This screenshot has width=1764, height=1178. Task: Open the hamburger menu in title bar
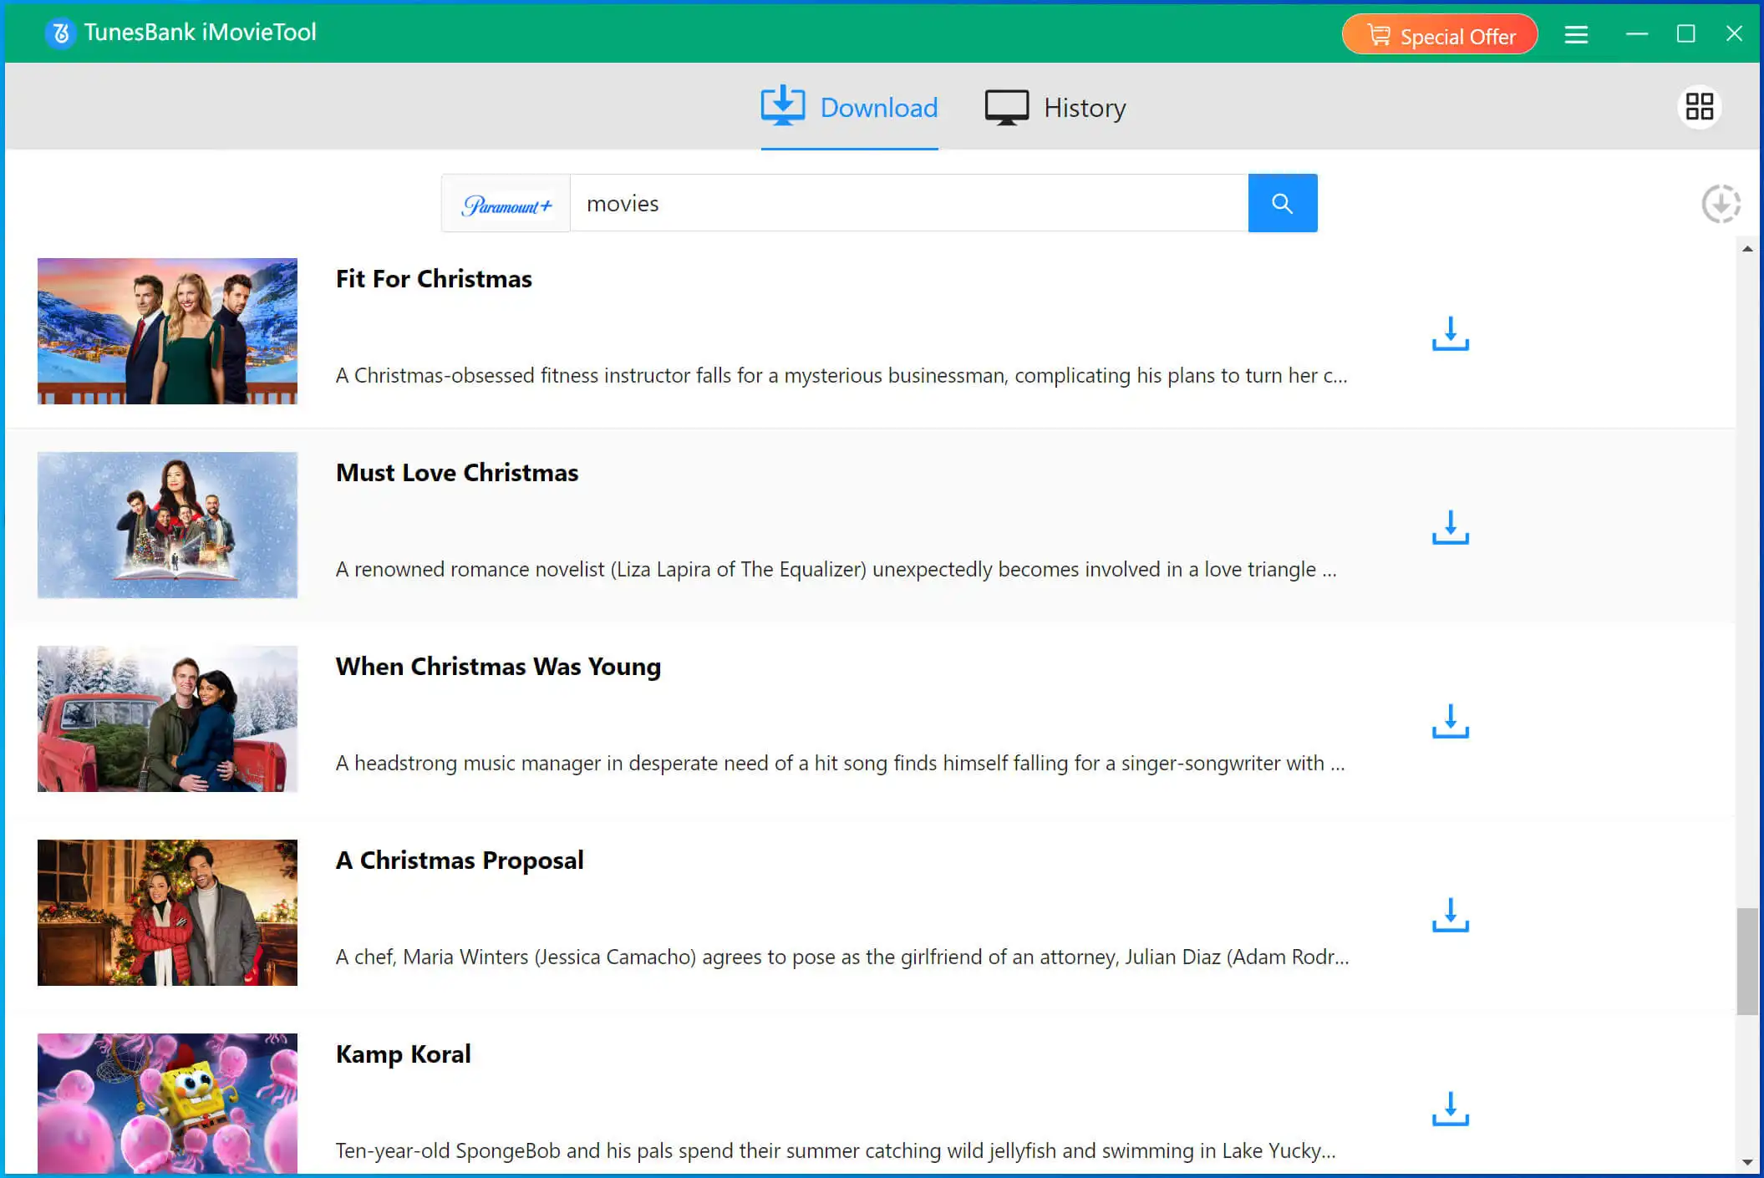(x=1576, y=34)
